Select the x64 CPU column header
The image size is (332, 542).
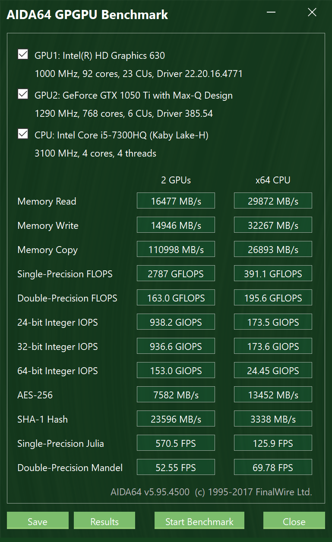(273, 180)
